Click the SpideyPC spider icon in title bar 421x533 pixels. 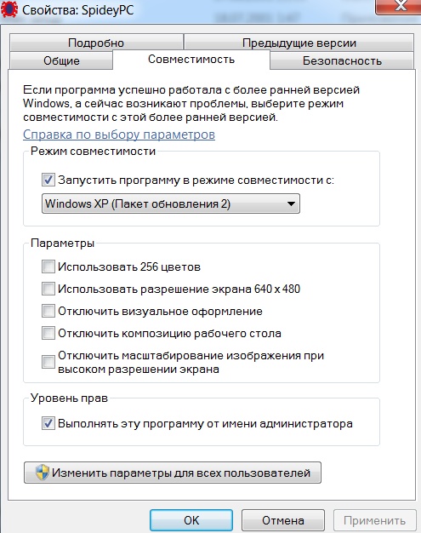(9, 9)
